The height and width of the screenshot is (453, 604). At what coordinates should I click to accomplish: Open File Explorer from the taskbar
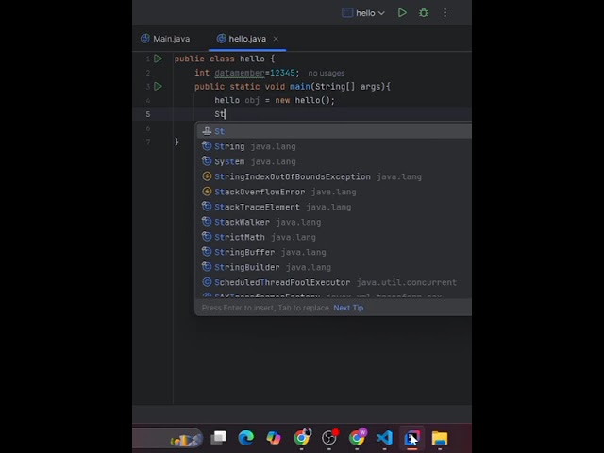(x=440, y=438)
